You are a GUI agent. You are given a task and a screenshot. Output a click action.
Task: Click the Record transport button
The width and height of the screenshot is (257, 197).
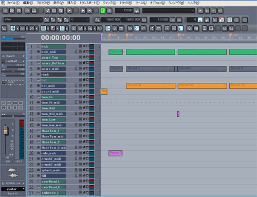[96, 11]
